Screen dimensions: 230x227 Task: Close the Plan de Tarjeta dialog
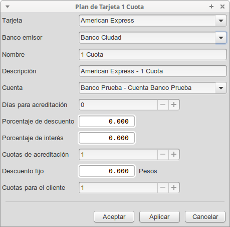pos(222,7)
